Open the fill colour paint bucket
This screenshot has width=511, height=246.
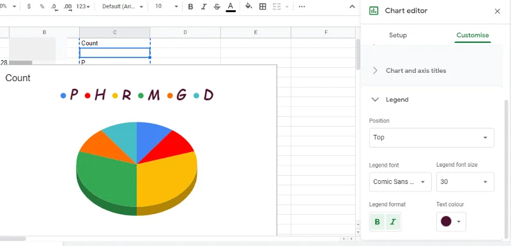[248, 6]
